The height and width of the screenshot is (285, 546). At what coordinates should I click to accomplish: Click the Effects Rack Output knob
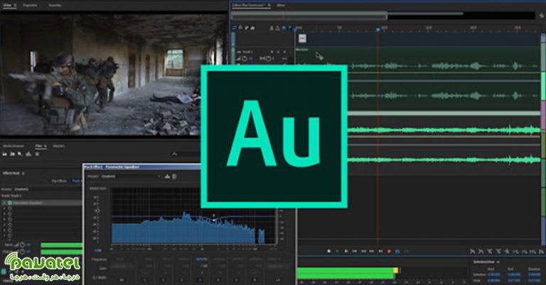tap(22, 252)
